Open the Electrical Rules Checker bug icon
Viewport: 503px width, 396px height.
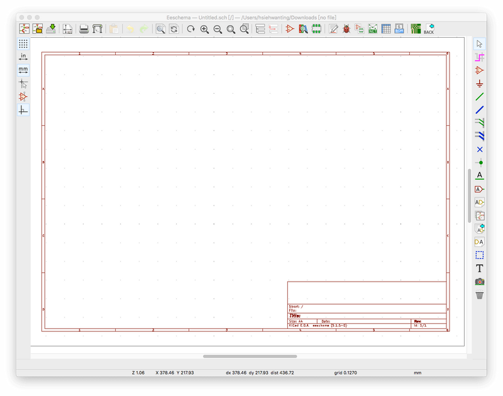click(346, 29)
